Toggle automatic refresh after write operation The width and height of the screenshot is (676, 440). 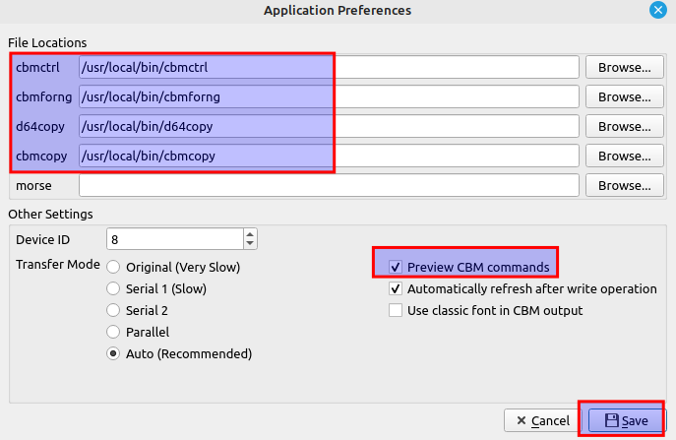coord(396,288)
